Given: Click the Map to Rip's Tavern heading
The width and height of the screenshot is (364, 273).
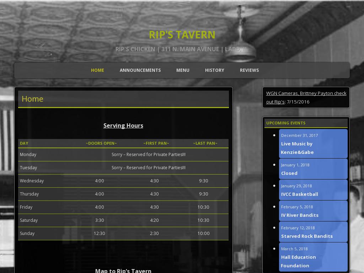Looking at the screenshot, I should 123,271.
